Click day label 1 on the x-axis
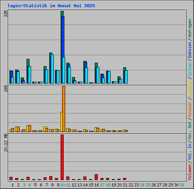194x189 pixels. click(x=13, y=185)
